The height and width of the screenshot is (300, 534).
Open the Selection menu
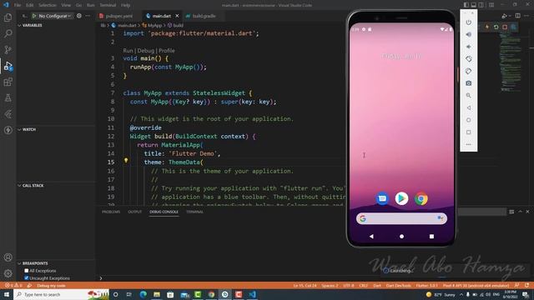pyautogui.click(x=48, y=5)
